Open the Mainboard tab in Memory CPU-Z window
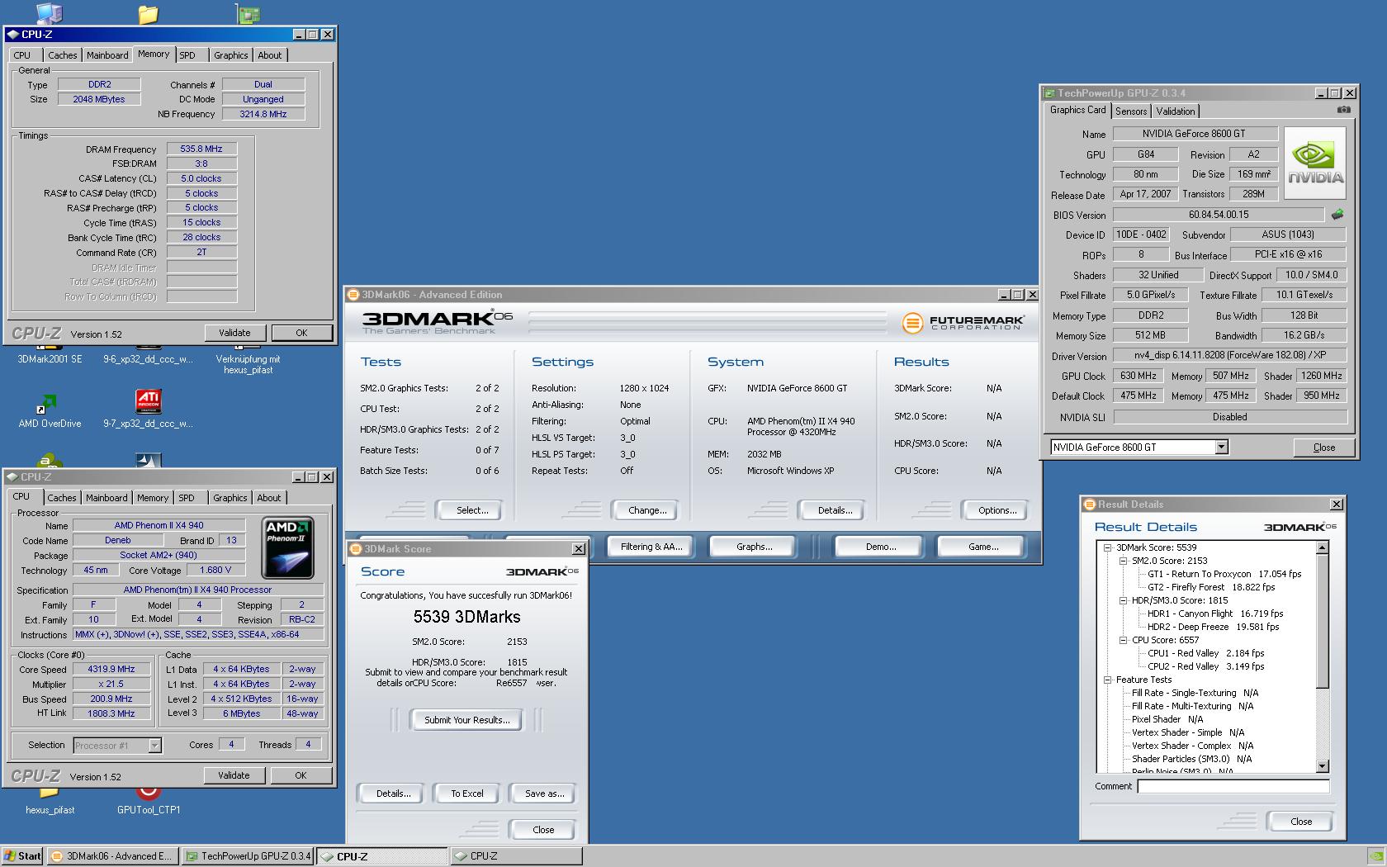This screenshot has width=1387, height=867. 107,55
